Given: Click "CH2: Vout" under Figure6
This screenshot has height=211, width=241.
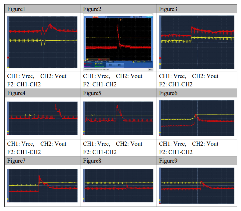Looking at the screenshot, I should (x=205, y=144).
